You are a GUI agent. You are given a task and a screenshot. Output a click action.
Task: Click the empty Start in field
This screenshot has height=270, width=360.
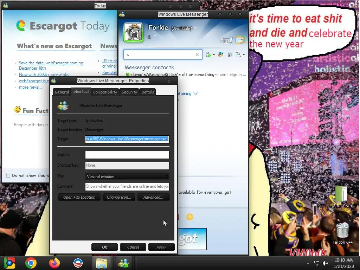coord(127,155)
